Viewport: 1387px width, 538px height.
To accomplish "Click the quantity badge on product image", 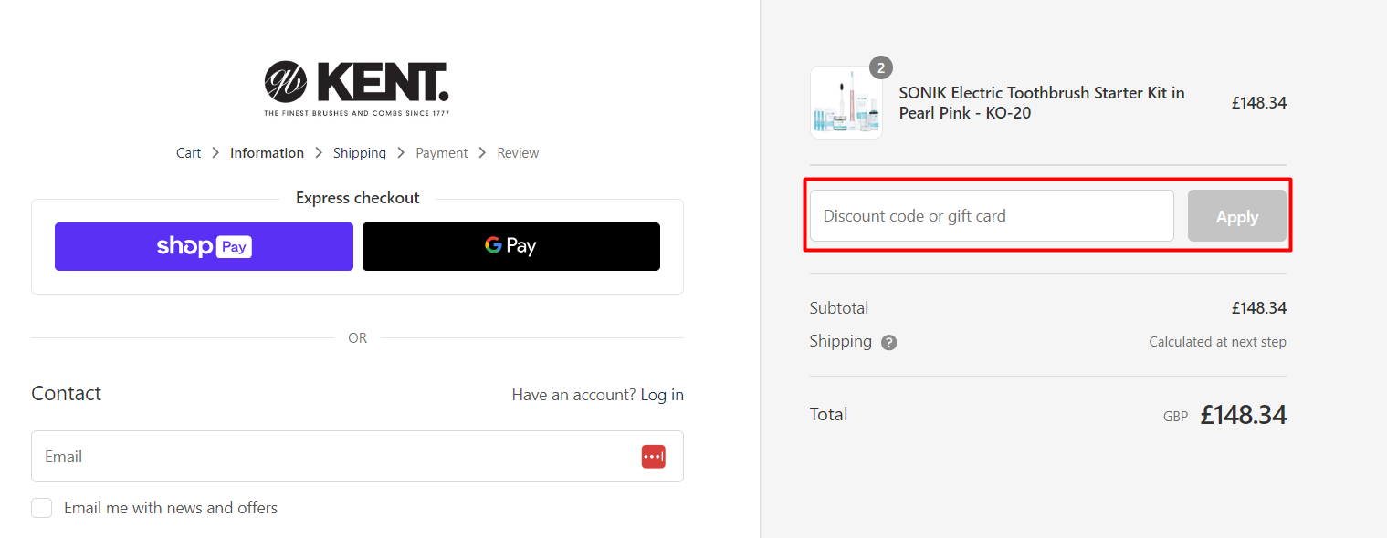I will pos(880,67).
